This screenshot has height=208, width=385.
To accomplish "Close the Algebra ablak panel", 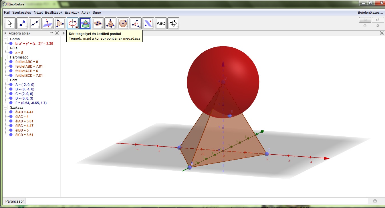I will click(x=57, y=33).
